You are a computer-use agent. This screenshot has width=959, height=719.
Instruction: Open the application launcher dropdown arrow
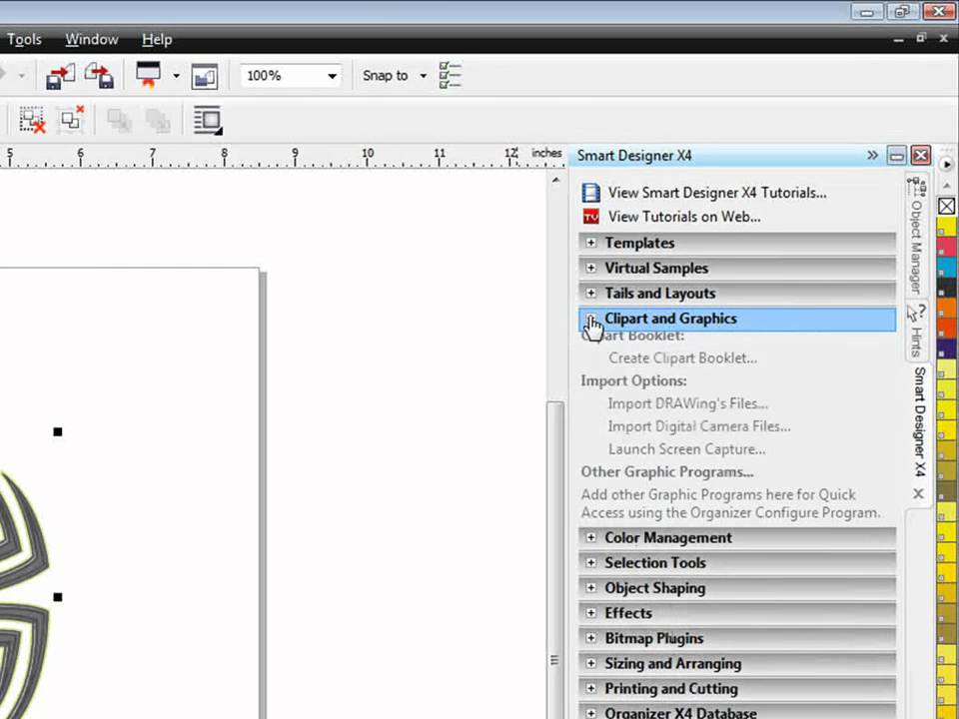(176, 76)
